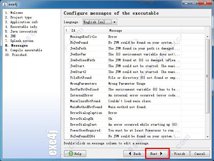Viewport: 214px width, 161px height.
Task: Click the Next button
Action: click(x=157, y=154)
